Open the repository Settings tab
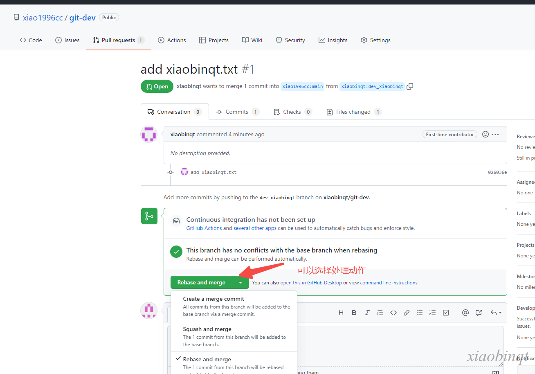The image size is (535, 374). [x=375, y=40]
